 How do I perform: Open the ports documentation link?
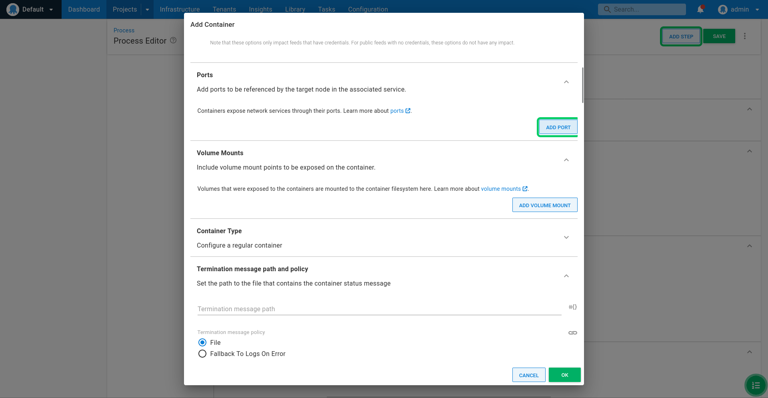(397, 111)
